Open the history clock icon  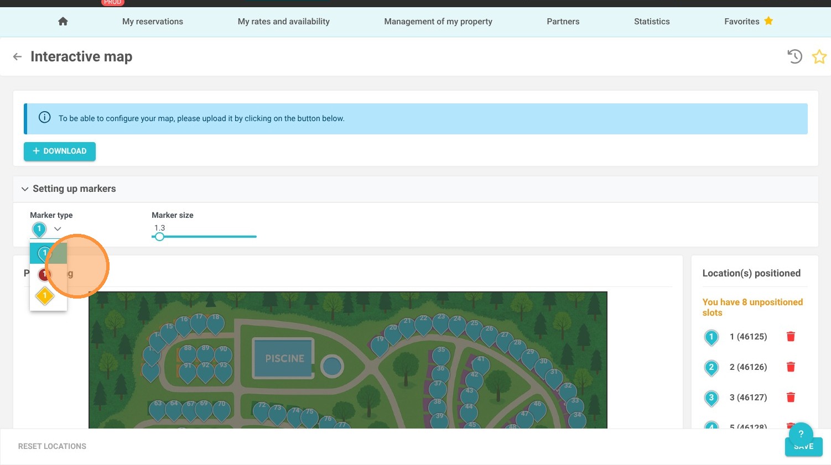[x=795, y=56]
